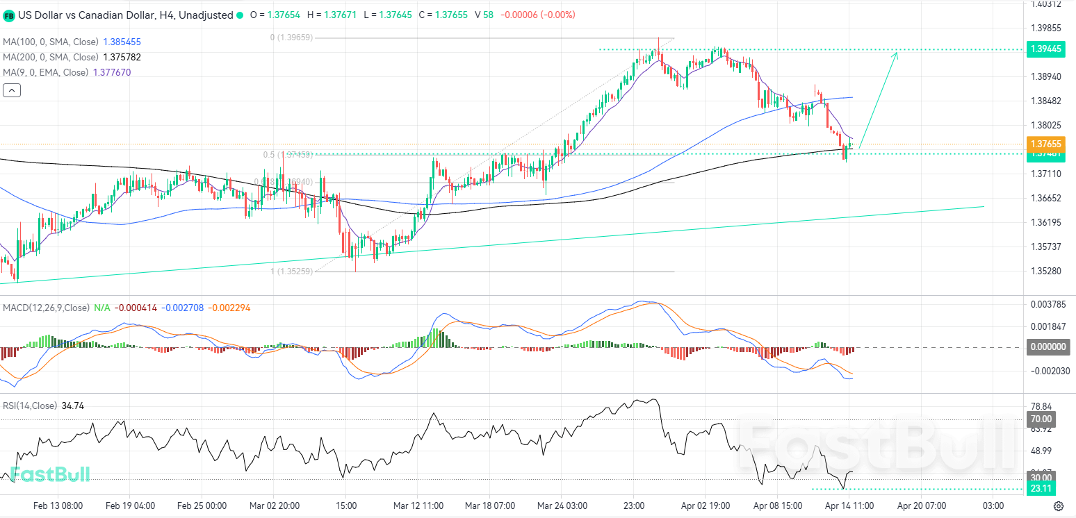This screenshot has height=518, width=1076.
Task: Click the green market status dot
Action: click(x=240, y=15)
